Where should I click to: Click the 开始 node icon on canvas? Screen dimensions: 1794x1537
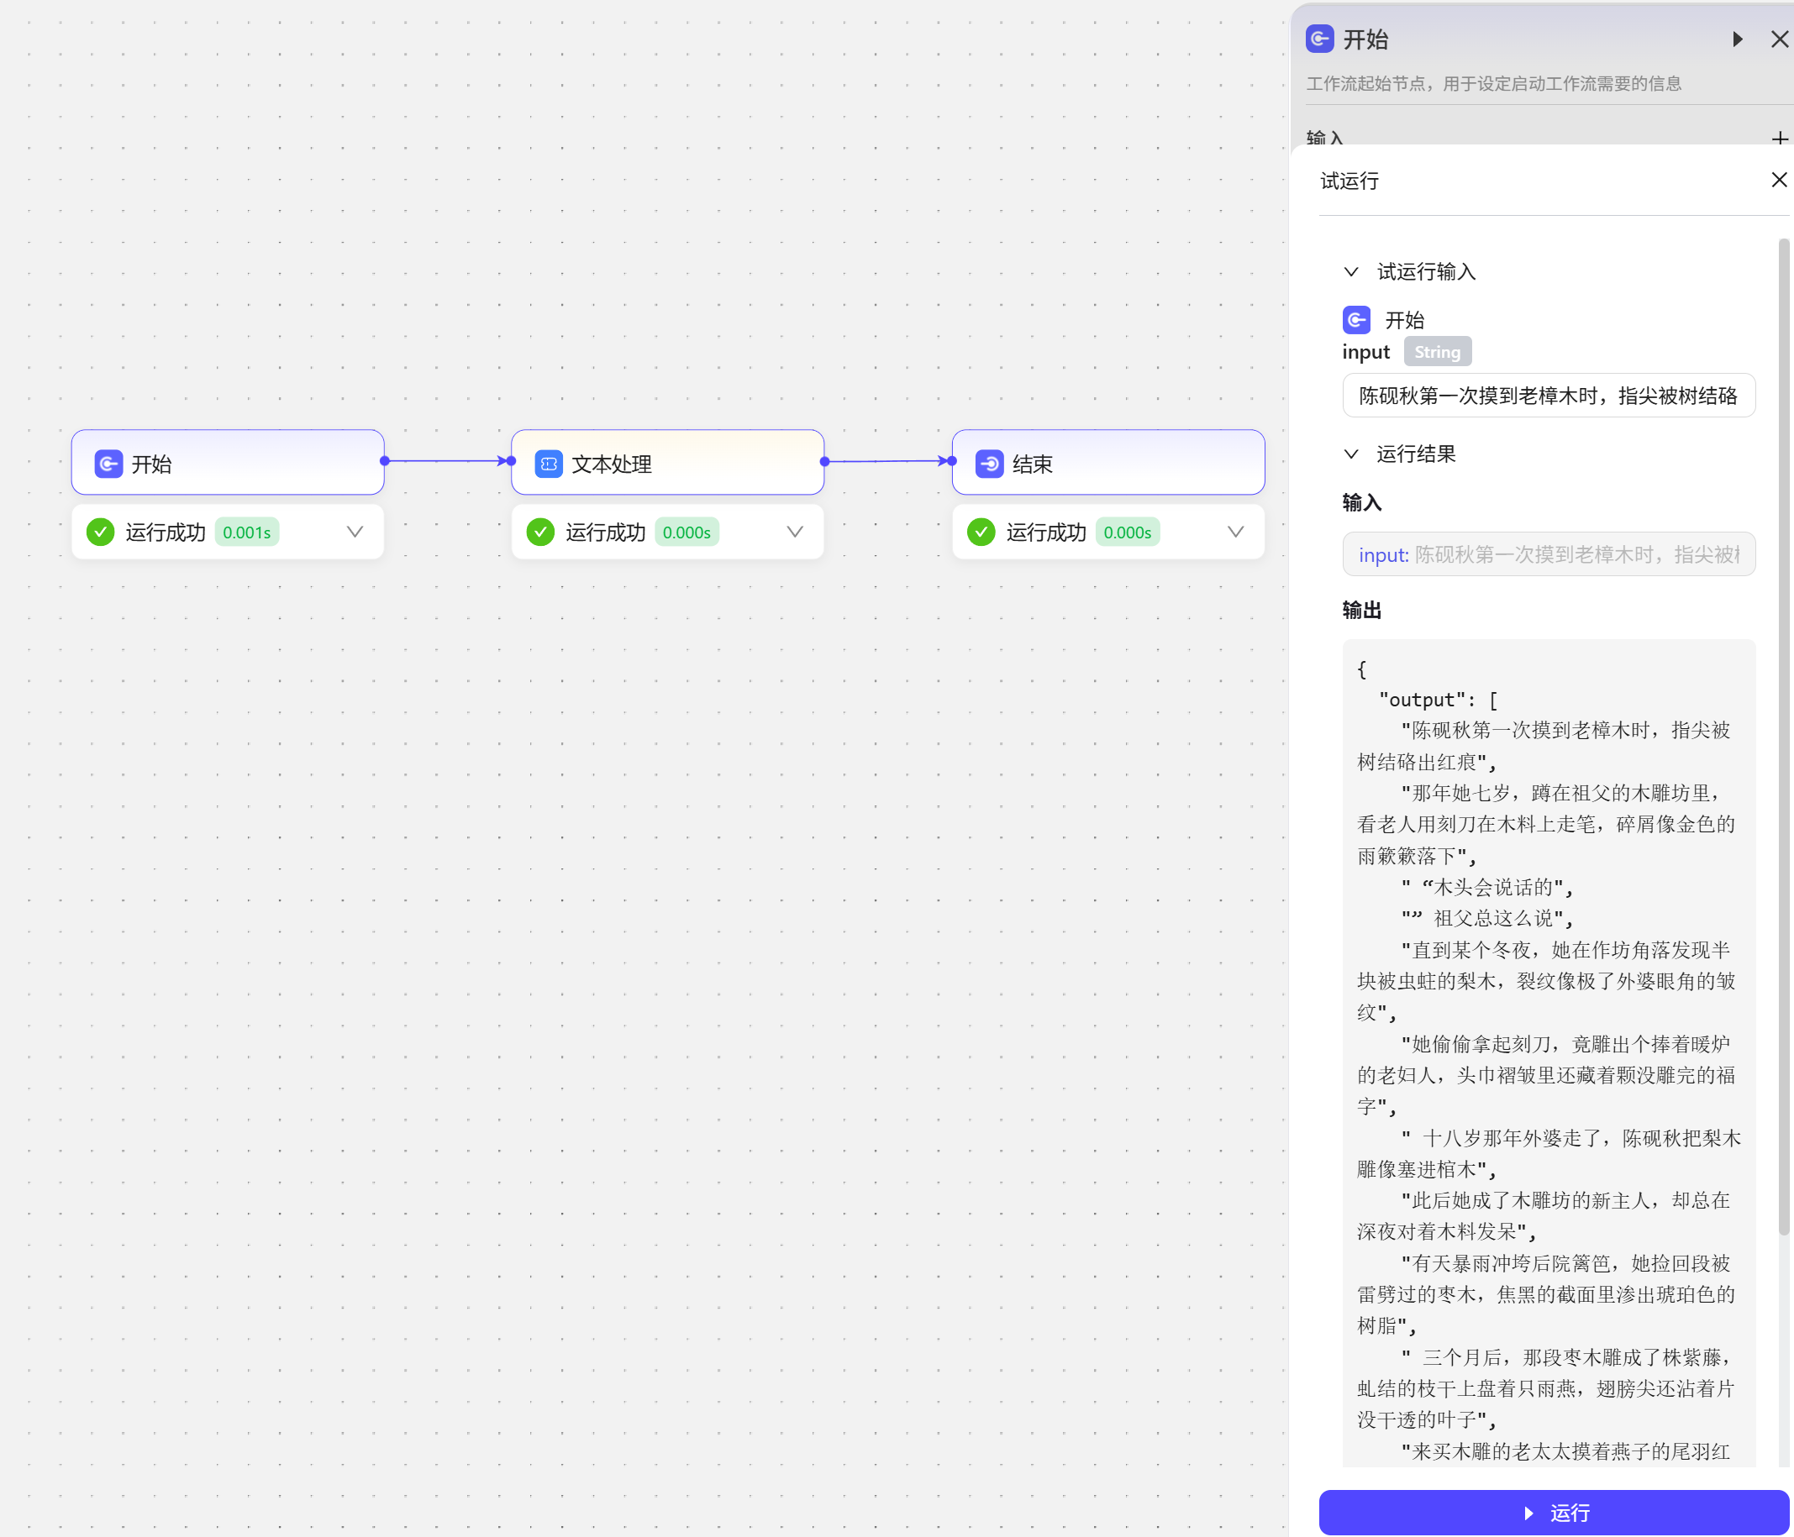108,464
